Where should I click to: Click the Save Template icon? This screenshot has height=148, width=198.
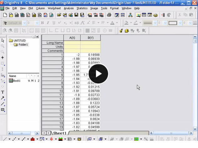click(82, 15)
